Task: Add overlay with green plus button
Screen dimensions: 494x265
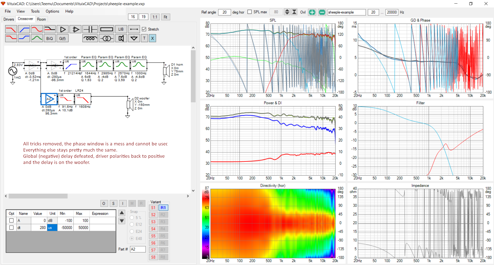Action: click(312, 12)
